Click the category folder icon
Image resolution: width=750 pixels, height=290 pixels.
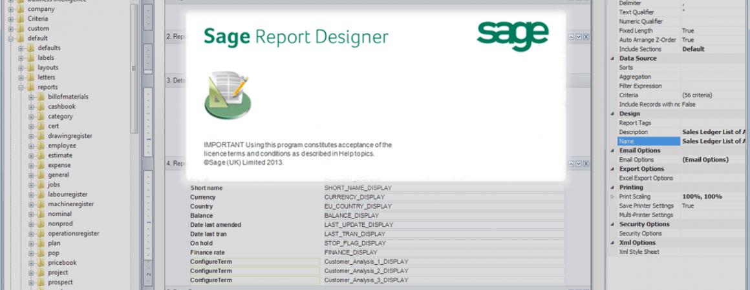41,117
